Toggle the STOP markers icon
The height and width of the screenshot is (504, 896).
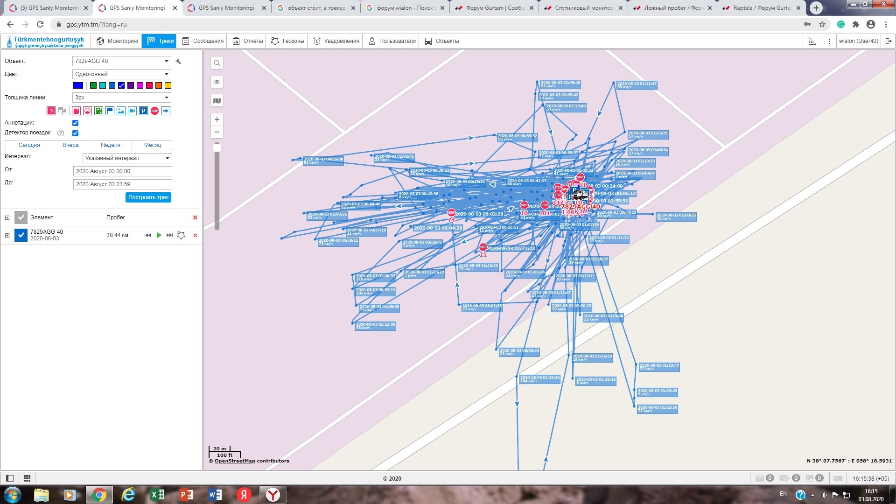pyautogui.click(x=154, y=111)
